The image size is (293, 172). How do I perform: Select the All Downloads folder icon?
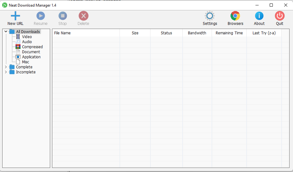pyautogui.click(x=12, y=32)
